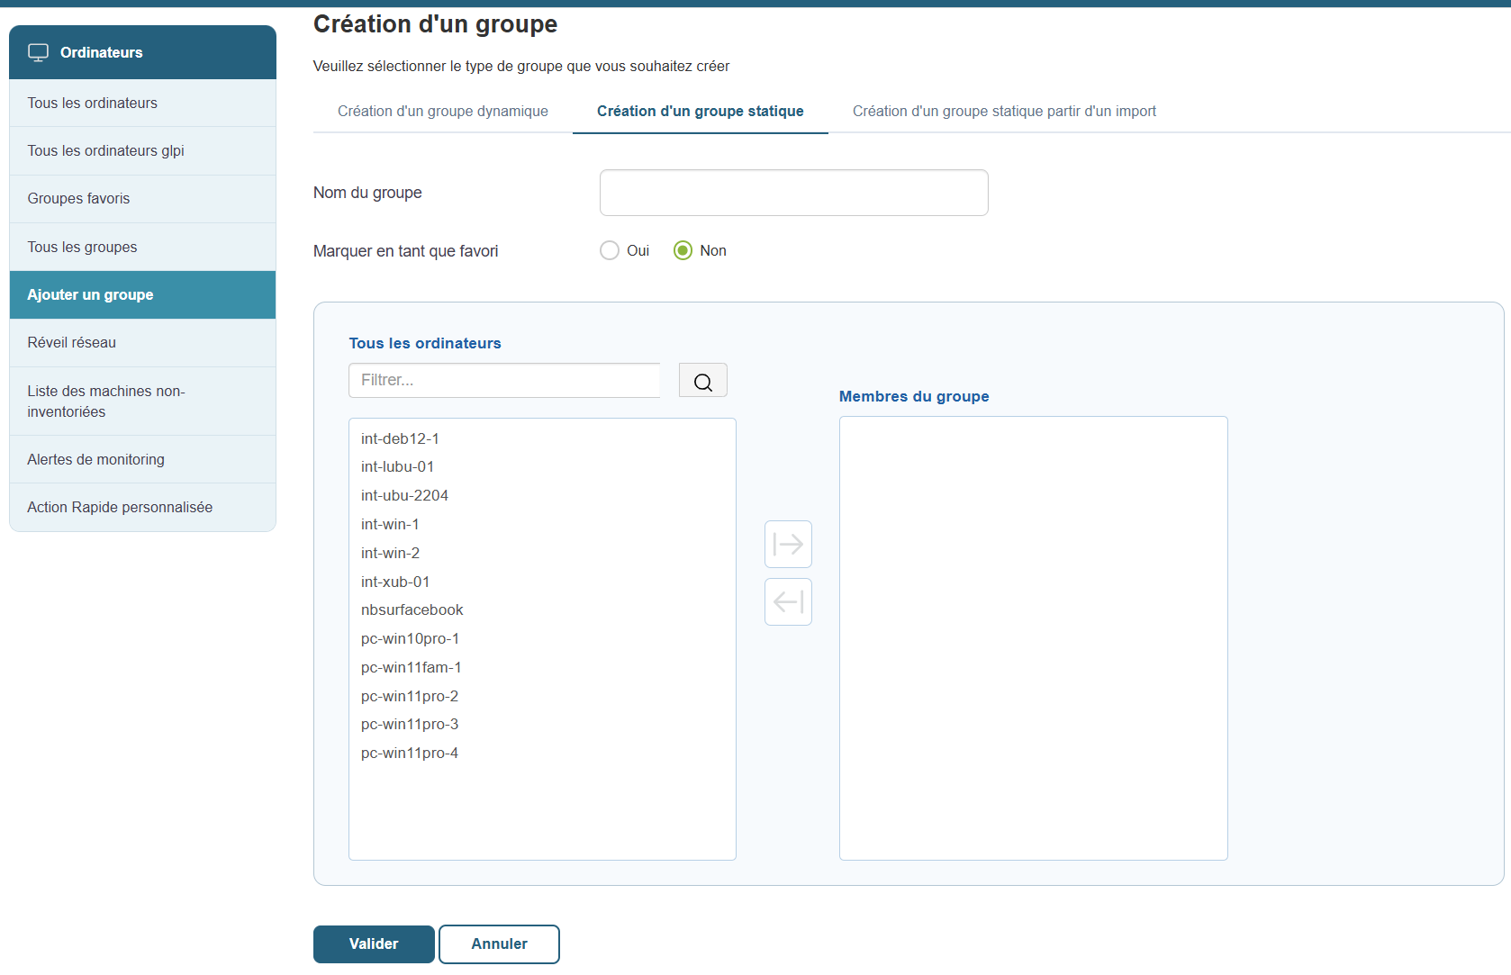1511x975 pixels.
Task: Click the right arrow to add members
Action: [788, 545]
